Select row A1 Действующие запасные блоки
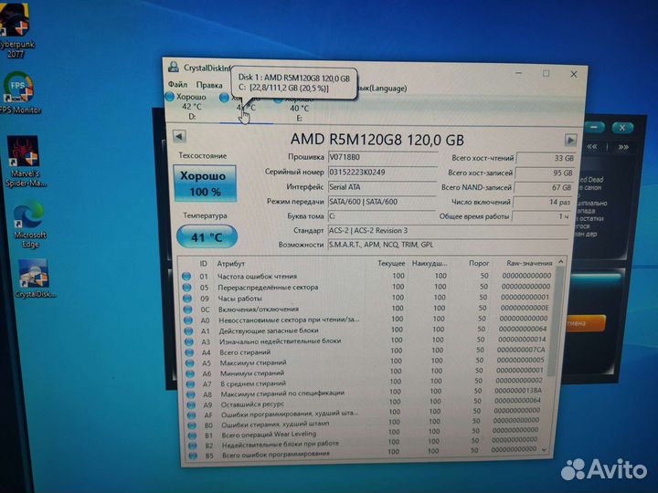 [x=367, y=330]
